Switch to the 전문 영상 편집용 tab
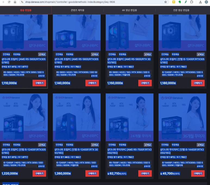Screen dimensions: 210x185 click(x=181, y=10)
